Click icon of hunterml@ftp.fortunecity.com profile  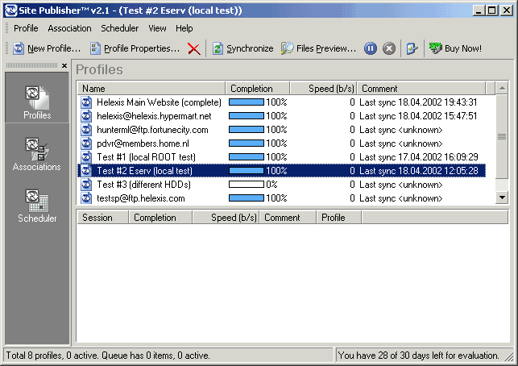point(86,130)
